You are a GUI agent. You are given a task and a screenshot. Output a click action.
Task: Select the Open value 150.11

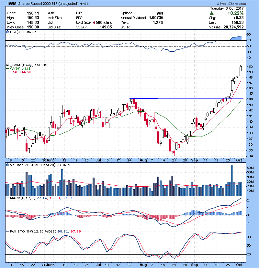[33, 13]
